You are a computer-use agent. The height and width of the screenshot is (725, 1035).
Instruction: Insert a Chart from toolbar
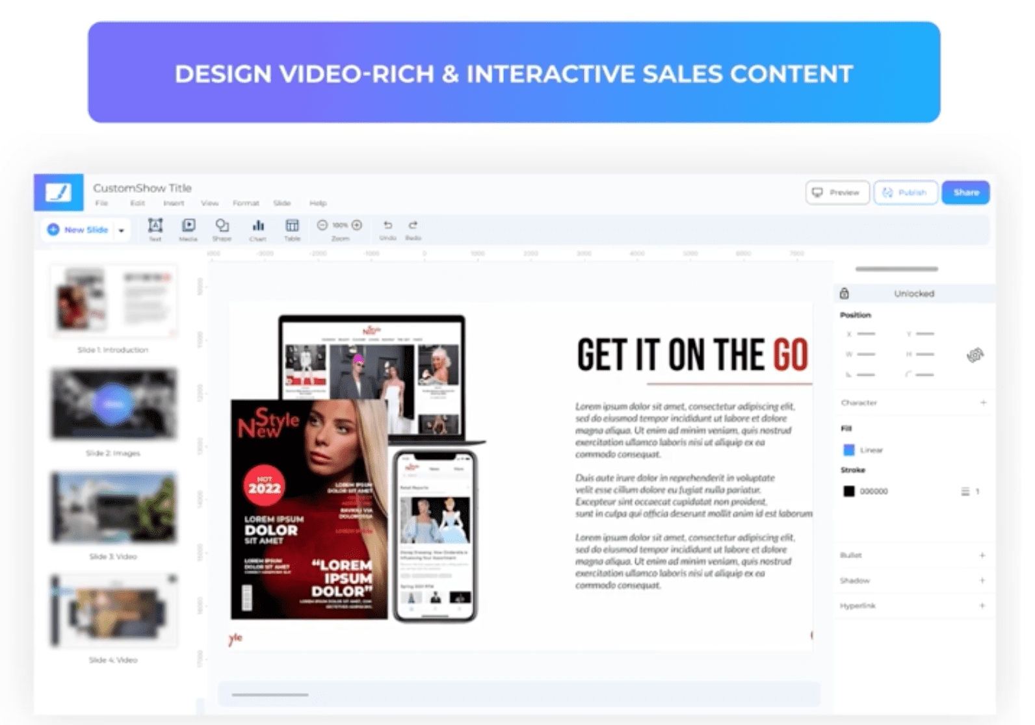coord(258,225)
